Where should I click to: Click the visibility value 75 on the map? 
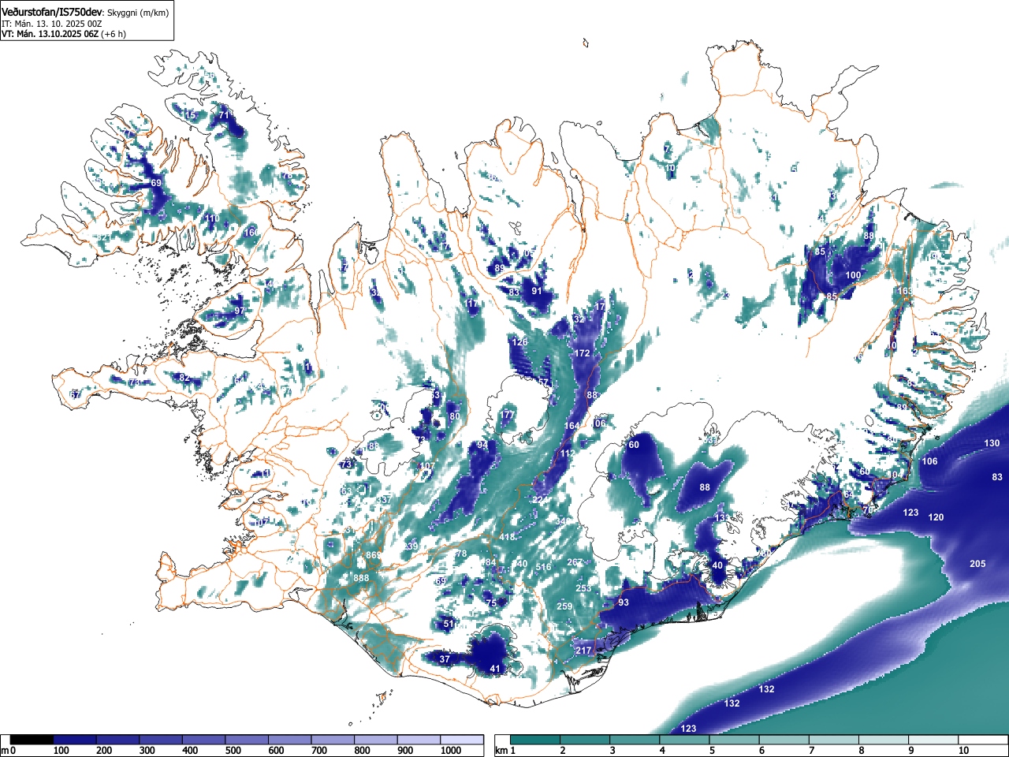coord(491,603)
